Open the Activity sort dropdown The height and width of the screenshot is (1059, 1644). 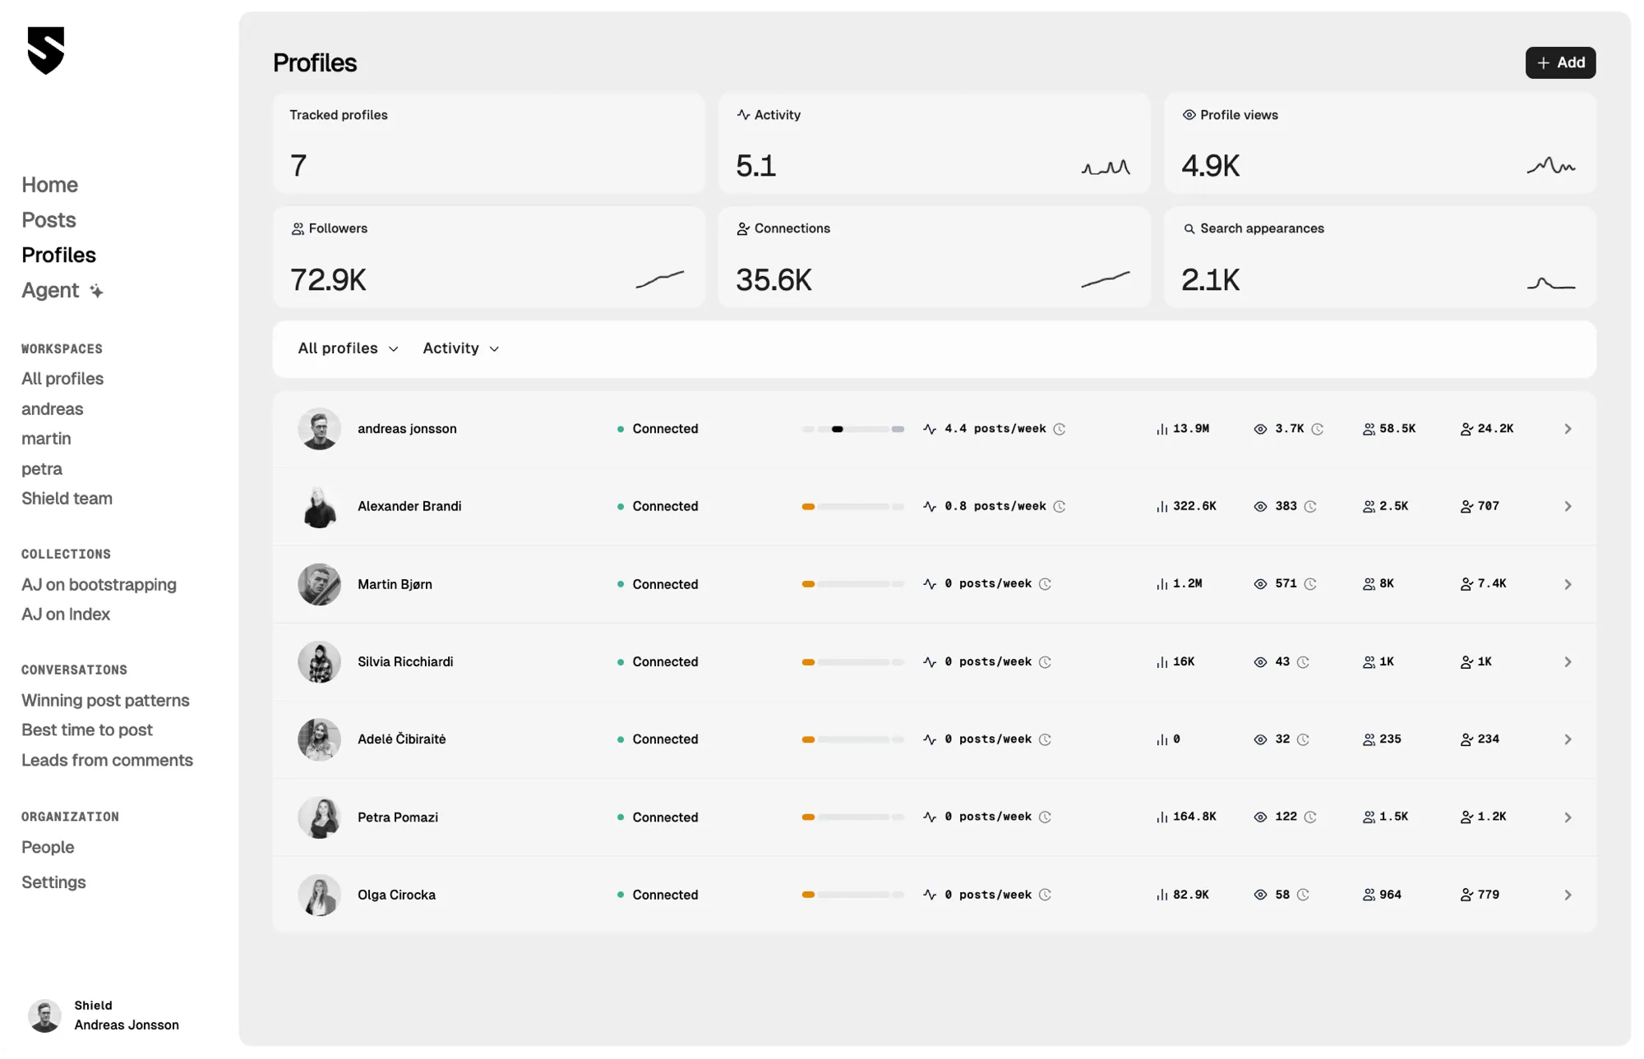tap(459, 348)
